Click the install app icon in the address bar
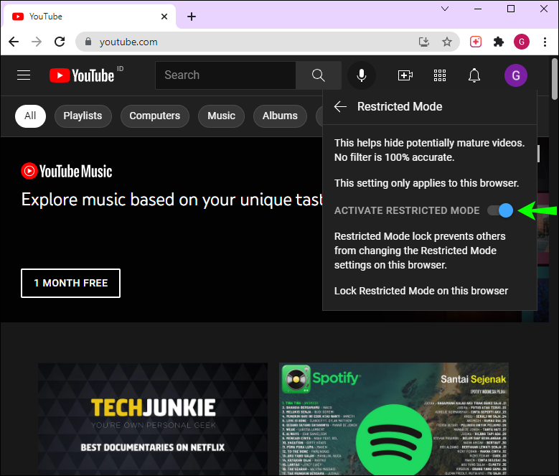This screenshot has height=476, width=559. pyautogui.click(x=424, y=42)
